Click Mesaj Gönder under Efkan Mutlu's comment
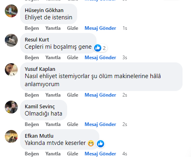Viewport: 191px width, 157px height. click(x=101, y=154)
